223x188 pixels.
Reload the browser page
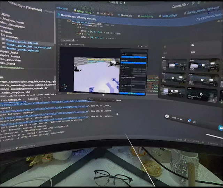pyautogui.click(x=66, y=44)
